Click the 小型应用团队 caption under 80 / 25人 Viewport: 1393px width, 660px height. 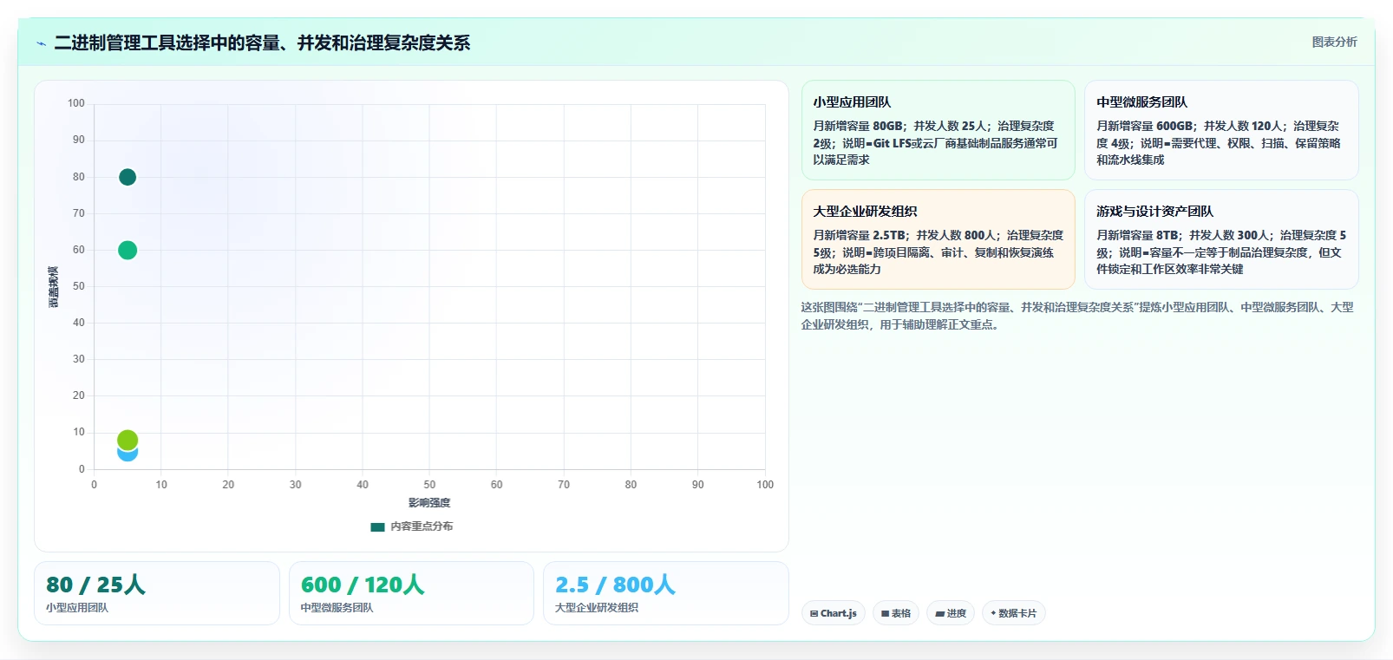click(77, 608)
